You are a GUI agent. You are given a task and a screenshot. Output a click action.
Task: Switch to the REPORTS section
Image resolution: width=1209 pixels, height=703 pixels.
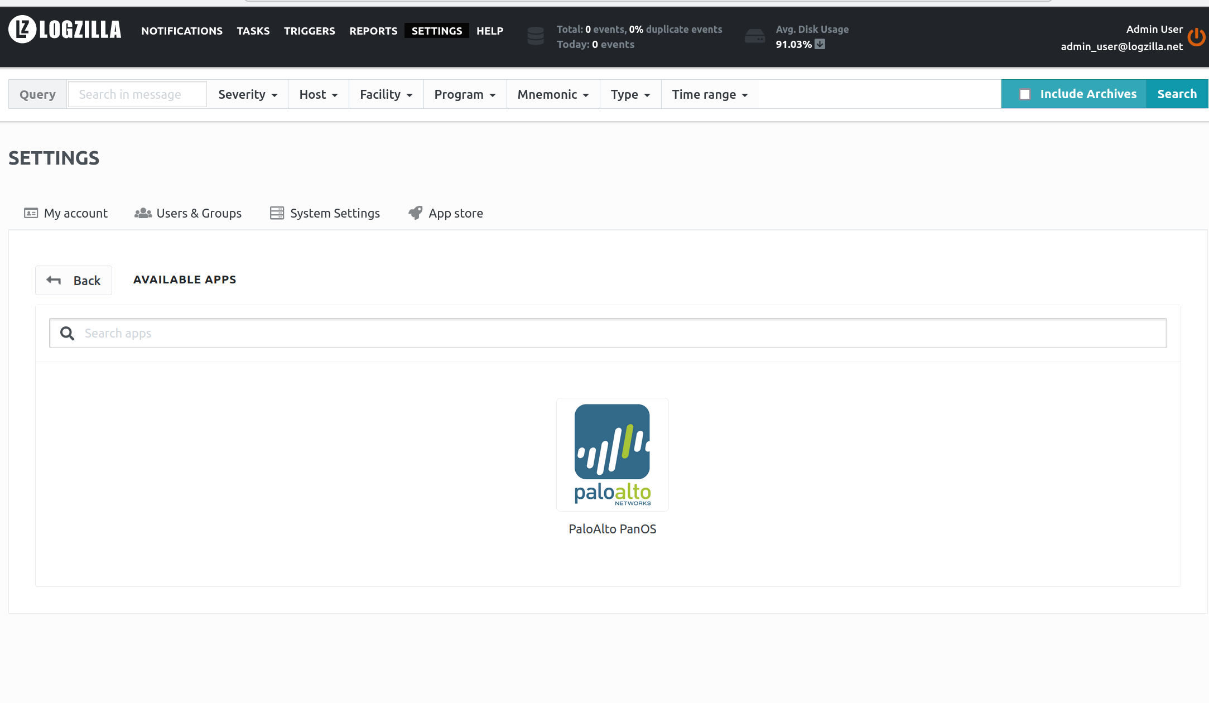pyautogui.click(x=373, y=31)
